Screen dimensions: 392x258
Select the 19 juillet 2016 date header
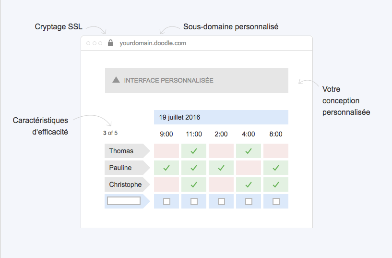[221, 117]
